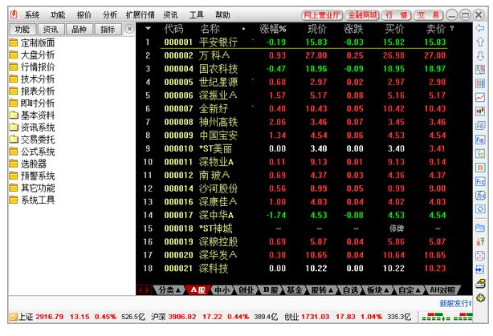
Task: Click the status bar icon left of 上证
Action: (13, 317)
